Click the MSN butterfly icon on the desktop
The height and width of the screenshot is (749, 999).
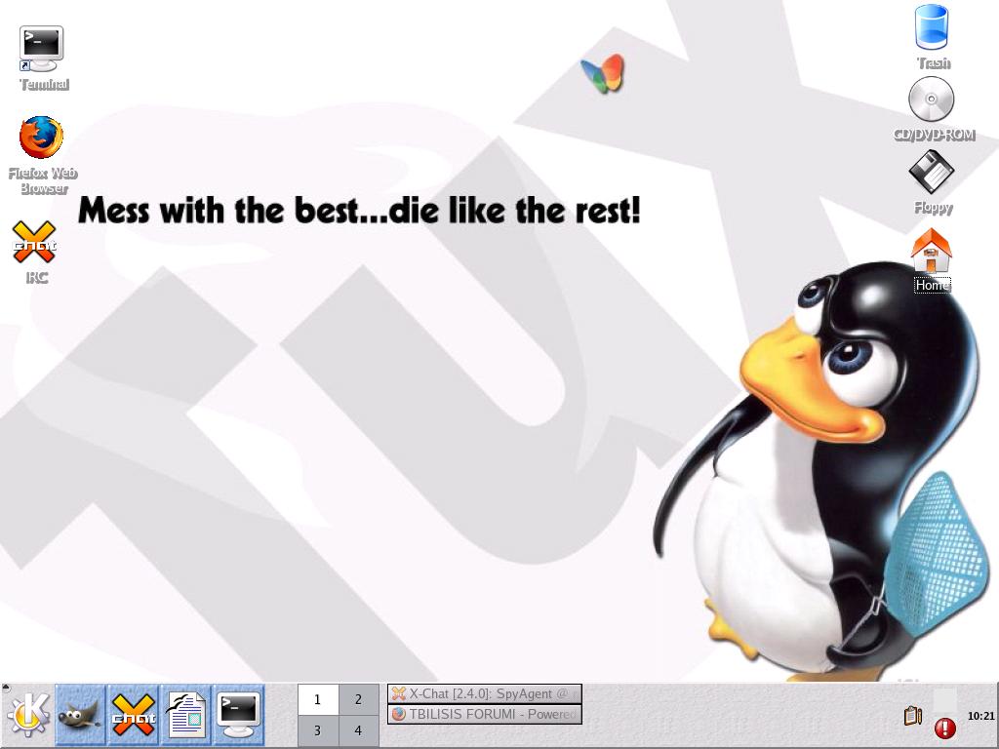click(603, 73)
